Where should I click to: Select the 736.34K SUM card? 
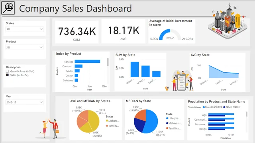[x=77, y=32]
